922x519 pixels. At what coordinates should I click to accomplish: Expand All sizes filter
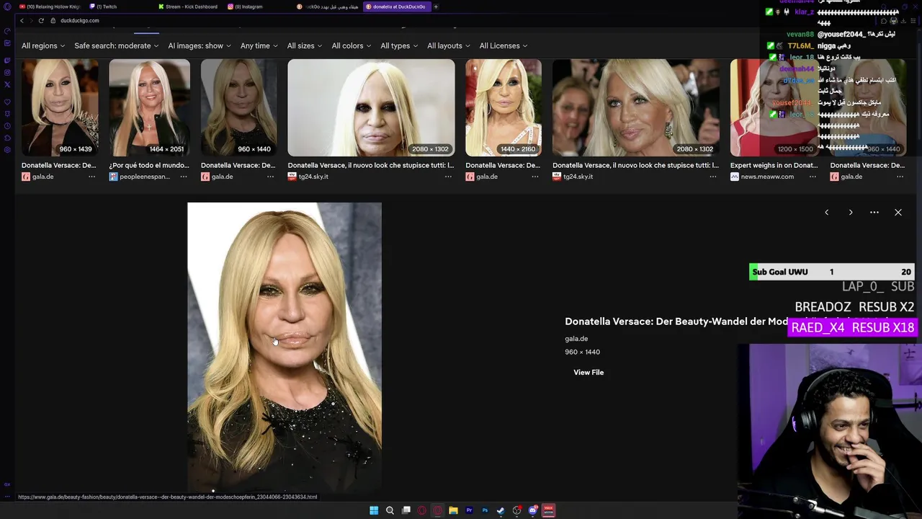(305, 45)
